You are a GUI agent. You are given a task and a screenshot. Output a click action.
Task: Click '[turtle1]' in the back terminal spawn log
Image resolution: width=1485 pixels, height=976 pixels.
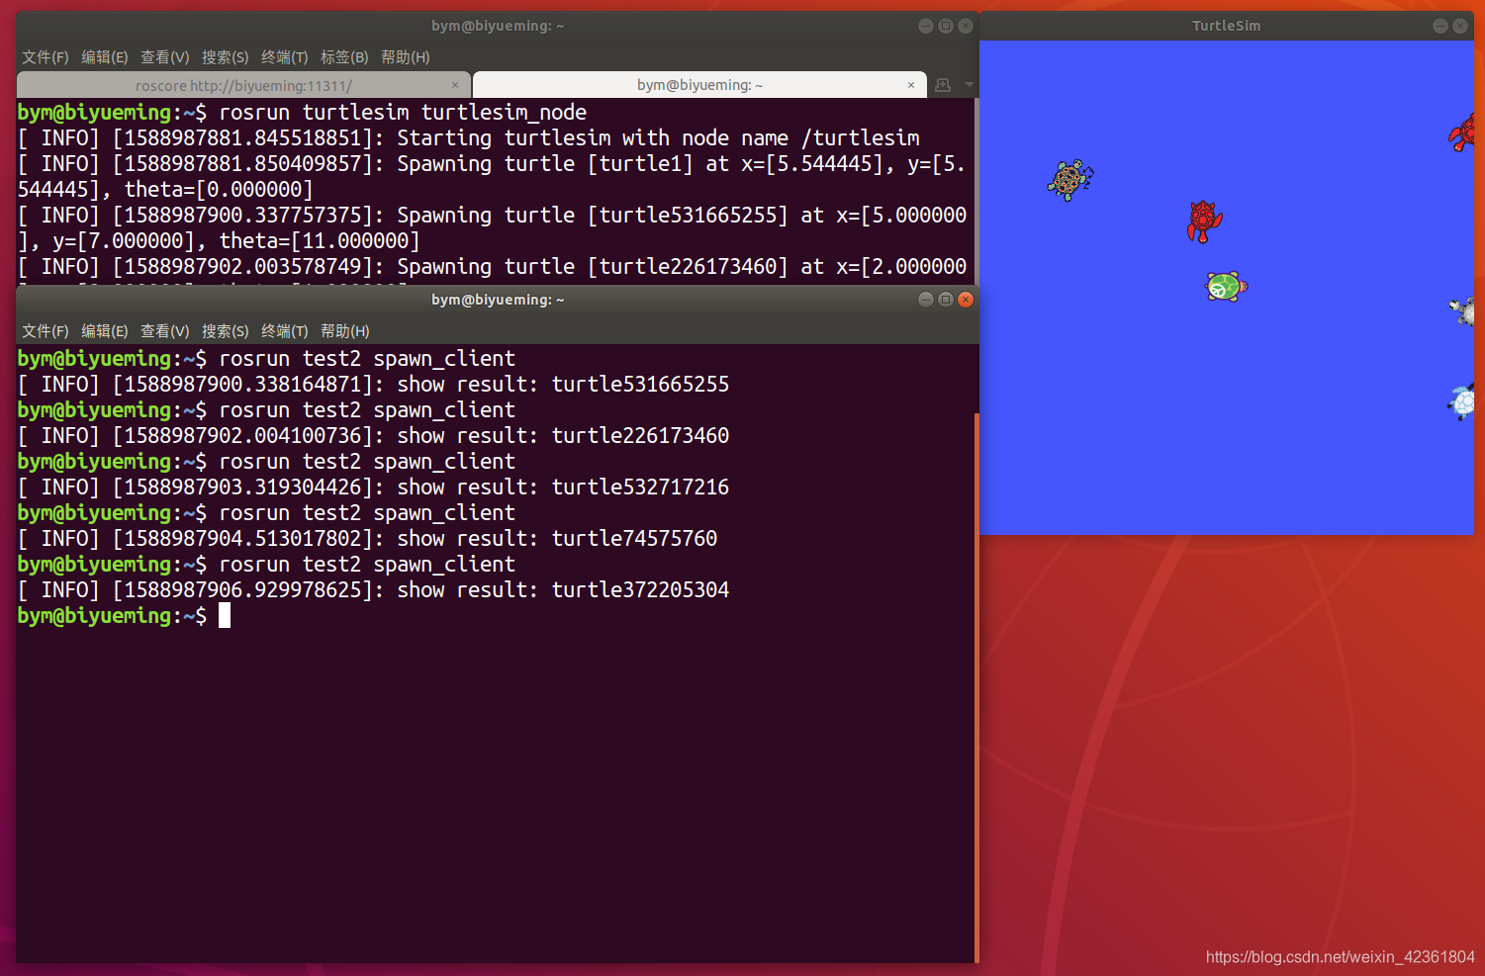click(x=640, y=164)
